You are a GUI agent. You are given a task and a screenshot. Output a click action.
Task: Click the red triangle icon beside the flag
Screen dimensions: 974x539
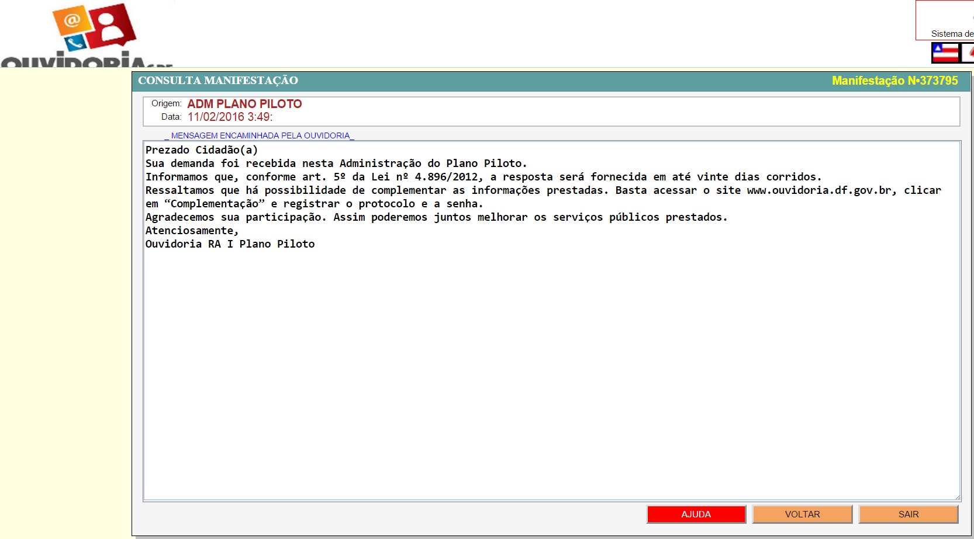pos(968,53)
